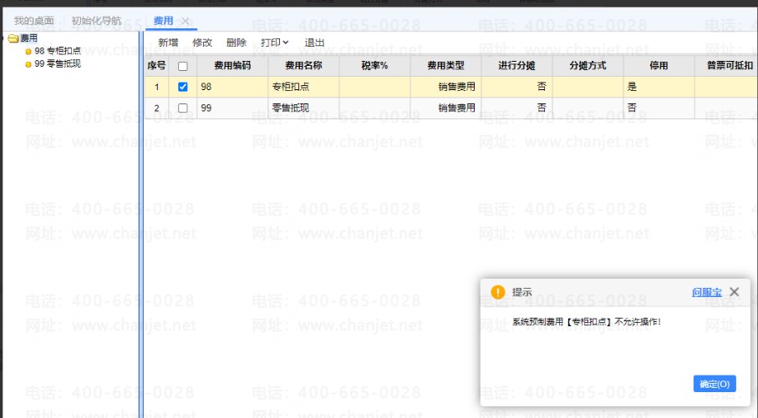Viewport: 758px width, 418px height.
Task: Confirm dialog with 确定(O) button
Action: coord(715,384)
